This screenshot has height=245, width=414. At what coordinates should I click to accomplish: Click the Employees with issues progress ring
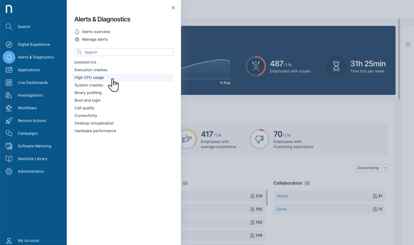click(256, 66)
